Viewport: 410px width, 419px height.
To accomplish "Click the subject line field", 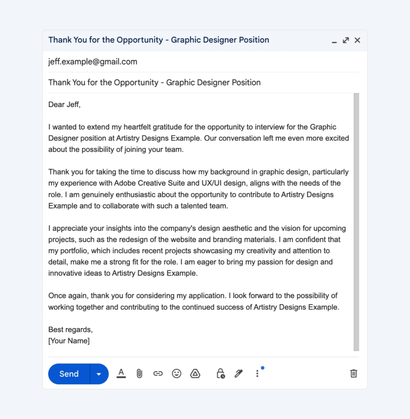I will 204,82.
